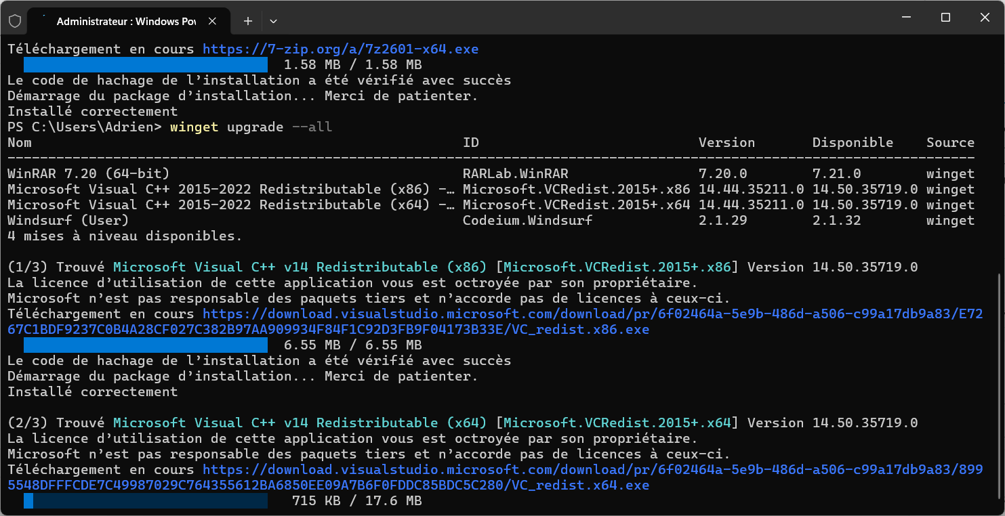Click the "winget" source in the WinRAR row
1005x516 pixels.
(951, 174)
